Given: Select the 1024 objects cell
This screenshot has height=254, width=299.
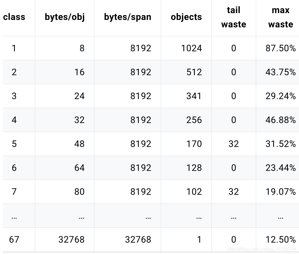Looking at the screenshot, I should point(191,48).
